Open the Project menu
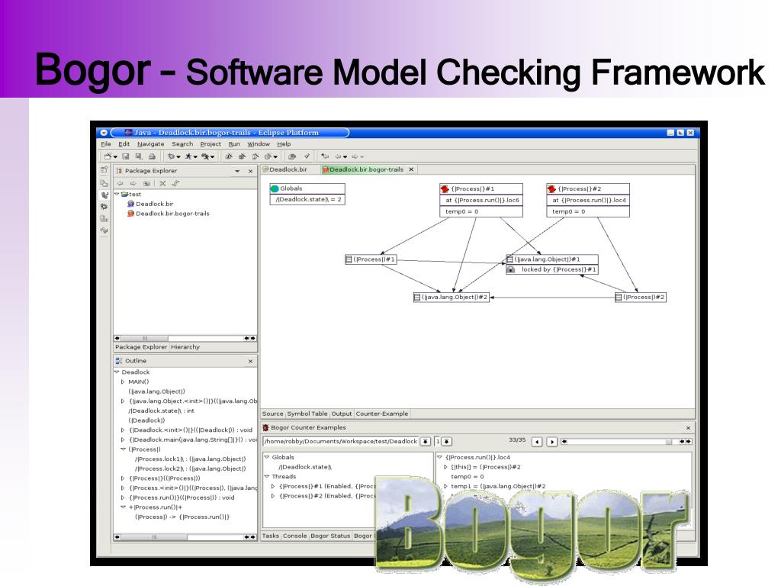This screenshot has width=781, height=586. coord(211,144)
